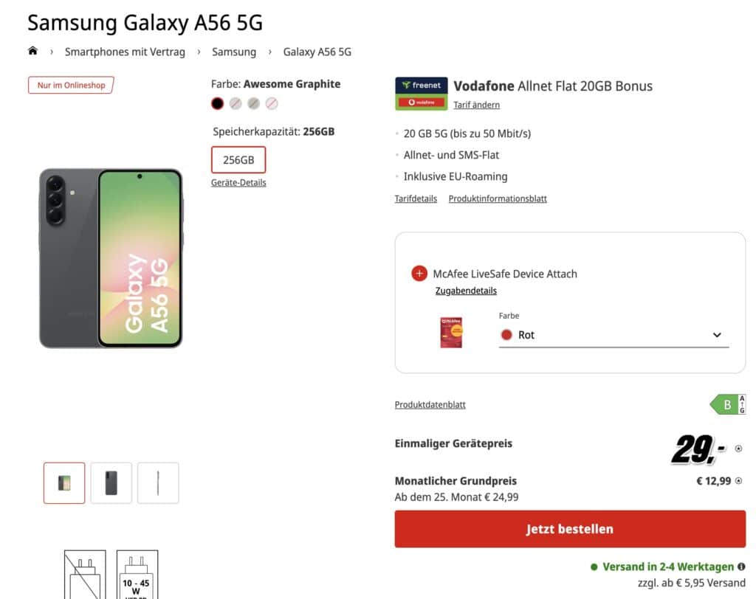Image resolution: width=756 pixels, height=599 pixels.
Task: Select the 256GB storage capacity option
Action: pyautogui.click(x=238, y=159)
